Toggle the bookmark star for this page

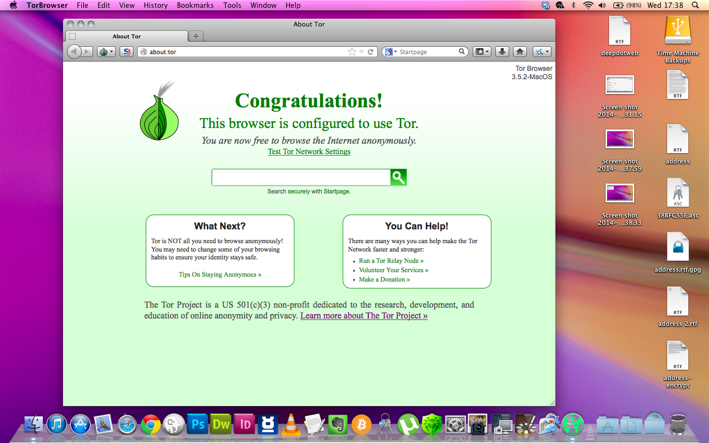pyautogui.click(x=352, y=52)
